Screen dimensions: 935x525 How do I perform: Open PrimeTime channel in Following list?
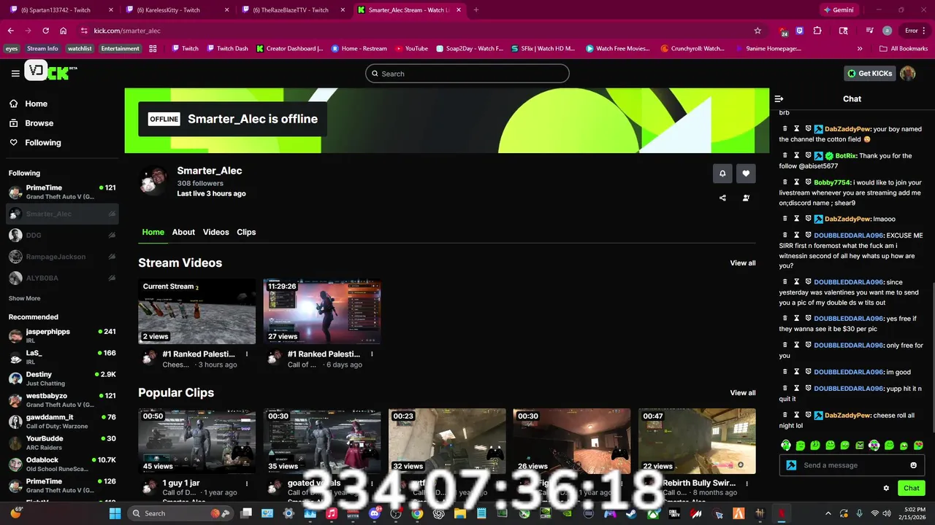(x=62, y=192)
